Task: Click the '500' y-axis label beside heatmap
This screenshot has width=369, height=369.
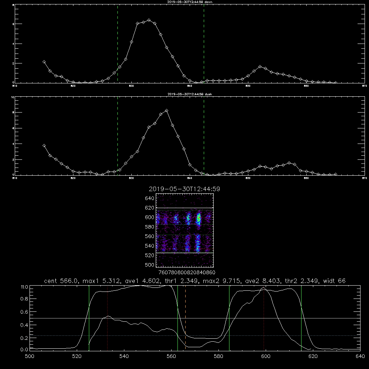Action: tap(149, 265)
